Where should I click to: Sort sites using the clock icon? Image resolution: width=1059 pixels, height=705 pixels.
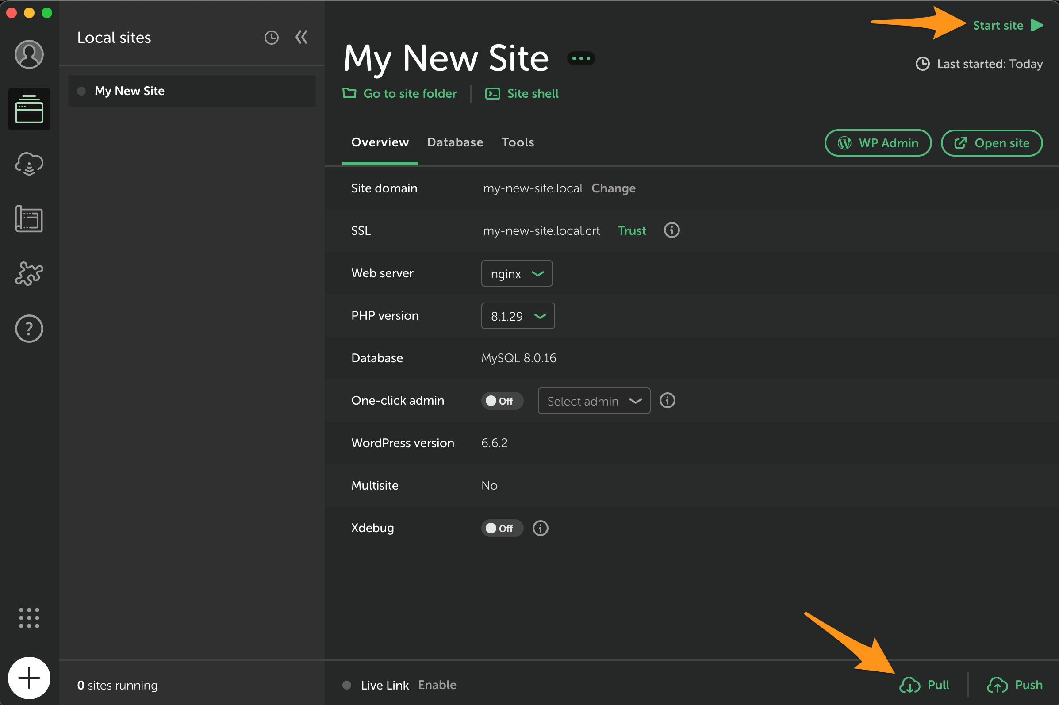[271, 37]
